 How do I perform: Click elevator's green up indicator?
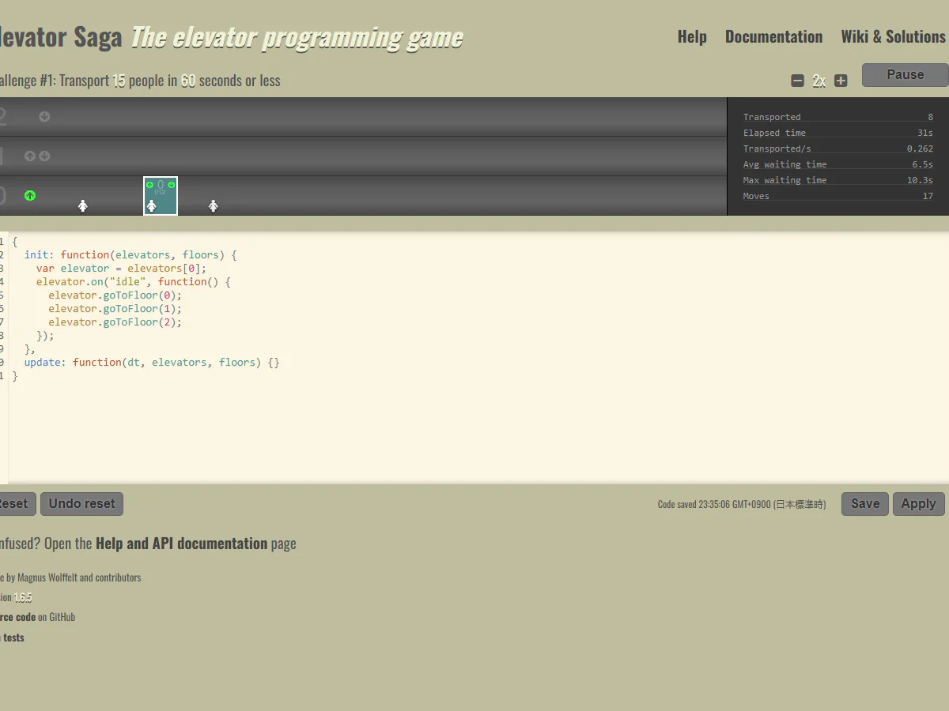[x=150, y=185]
